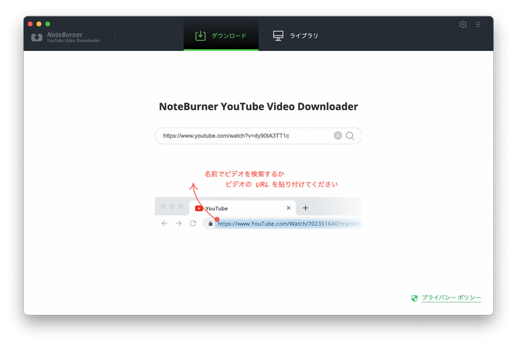The image size is (517, 346).
Task: Clear the URL with the X icon
Action: pyautogui.click(x=338, y=135)
